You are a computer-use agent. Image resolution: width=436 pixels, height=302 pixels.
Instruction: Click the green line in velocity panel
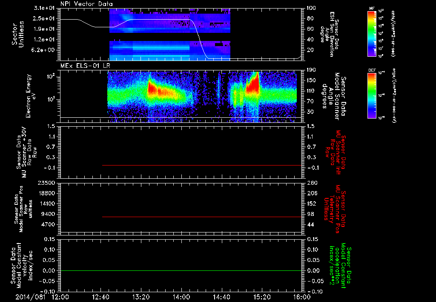181,270
